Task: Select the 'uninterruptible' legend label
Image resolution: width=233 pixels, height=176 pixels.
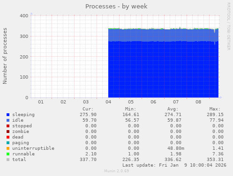Action: tap(33, 148)
